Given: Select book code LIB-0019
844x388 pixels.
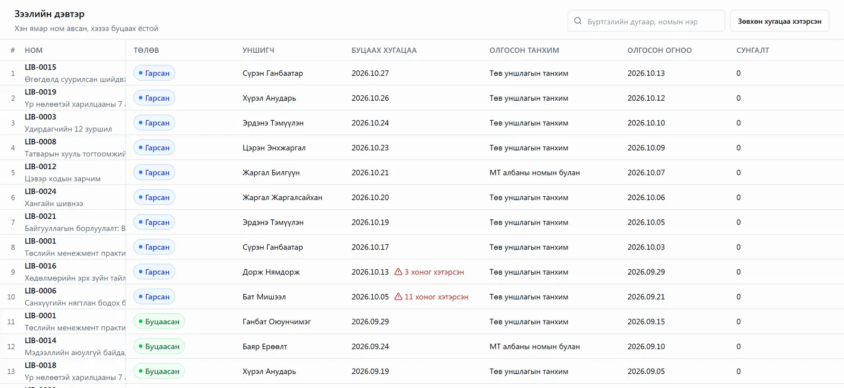Looking at the screenshot, I should pos(41,92).
